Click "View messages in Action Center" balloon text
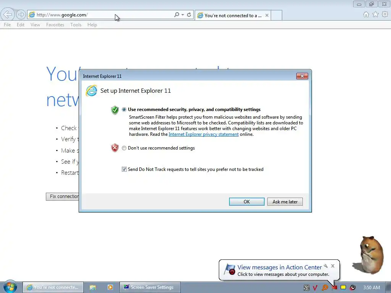 tap(280, 267)
